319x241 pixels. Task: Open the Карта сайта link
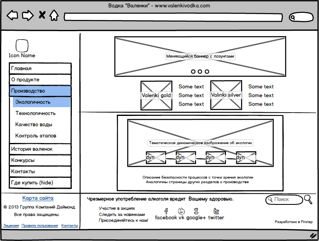point(38,198)
